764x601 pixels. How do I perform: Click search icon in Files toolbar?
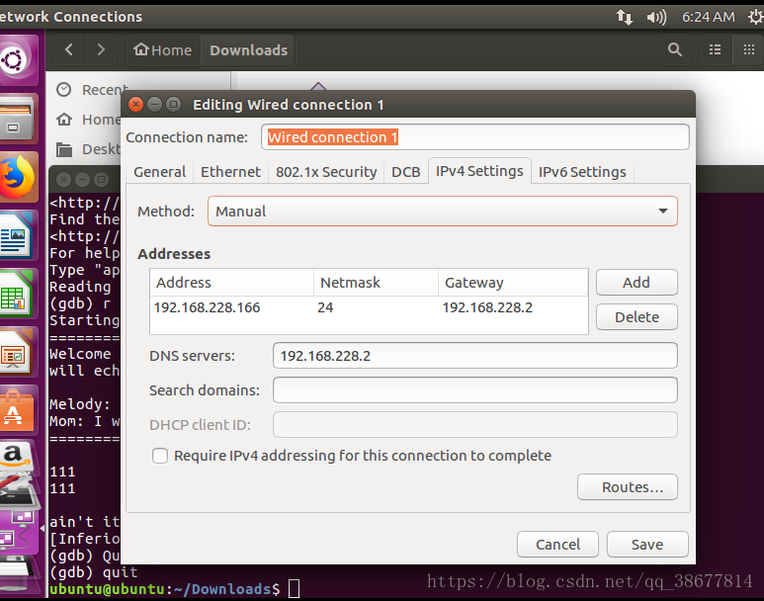pyautogui.click(x=675, y=49)
